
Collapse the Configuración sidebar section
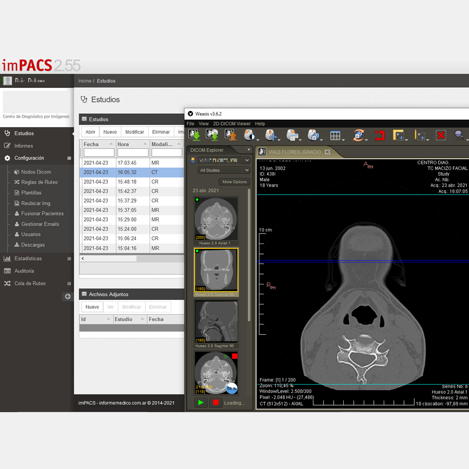coord(69,158)
